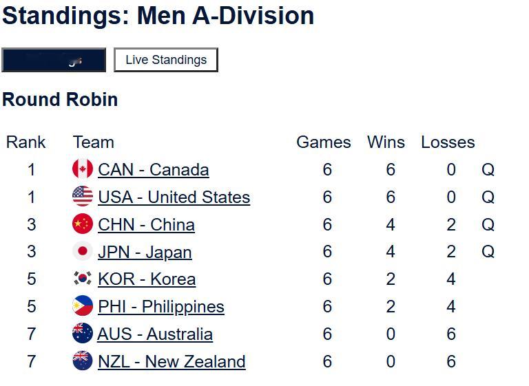
Task: Open the CAN - Canada team link
Action: 154,170
